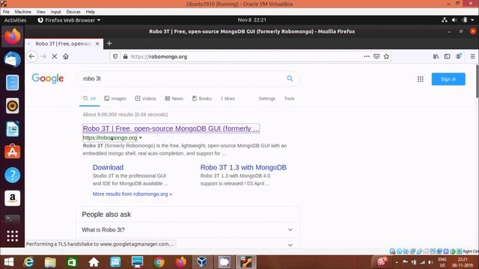Image resolution: width=479 pixels, height=269 pixels.
Task: Go back in Firefox
Action: (31, 57)
